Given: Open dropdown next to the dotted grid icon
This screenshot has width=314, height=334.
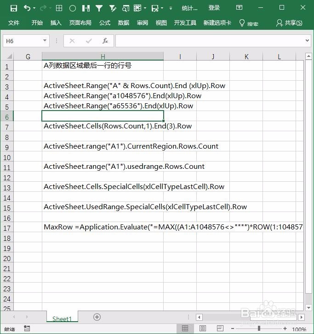Looking at the screenshot, I should click(x=145, y=8).
